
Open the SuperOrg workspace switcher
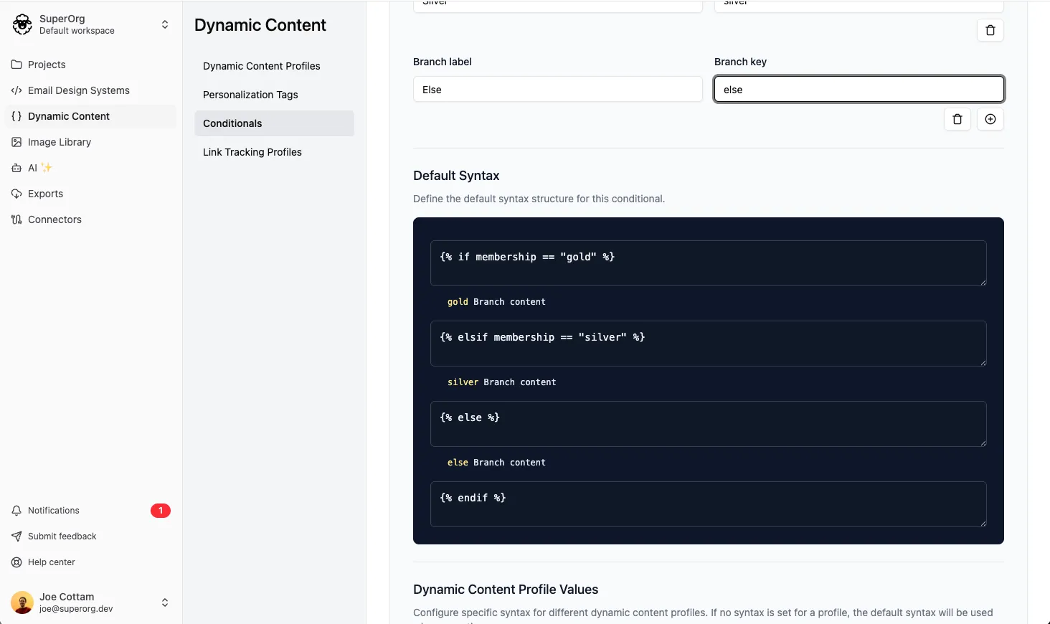(x=164, y=24)
